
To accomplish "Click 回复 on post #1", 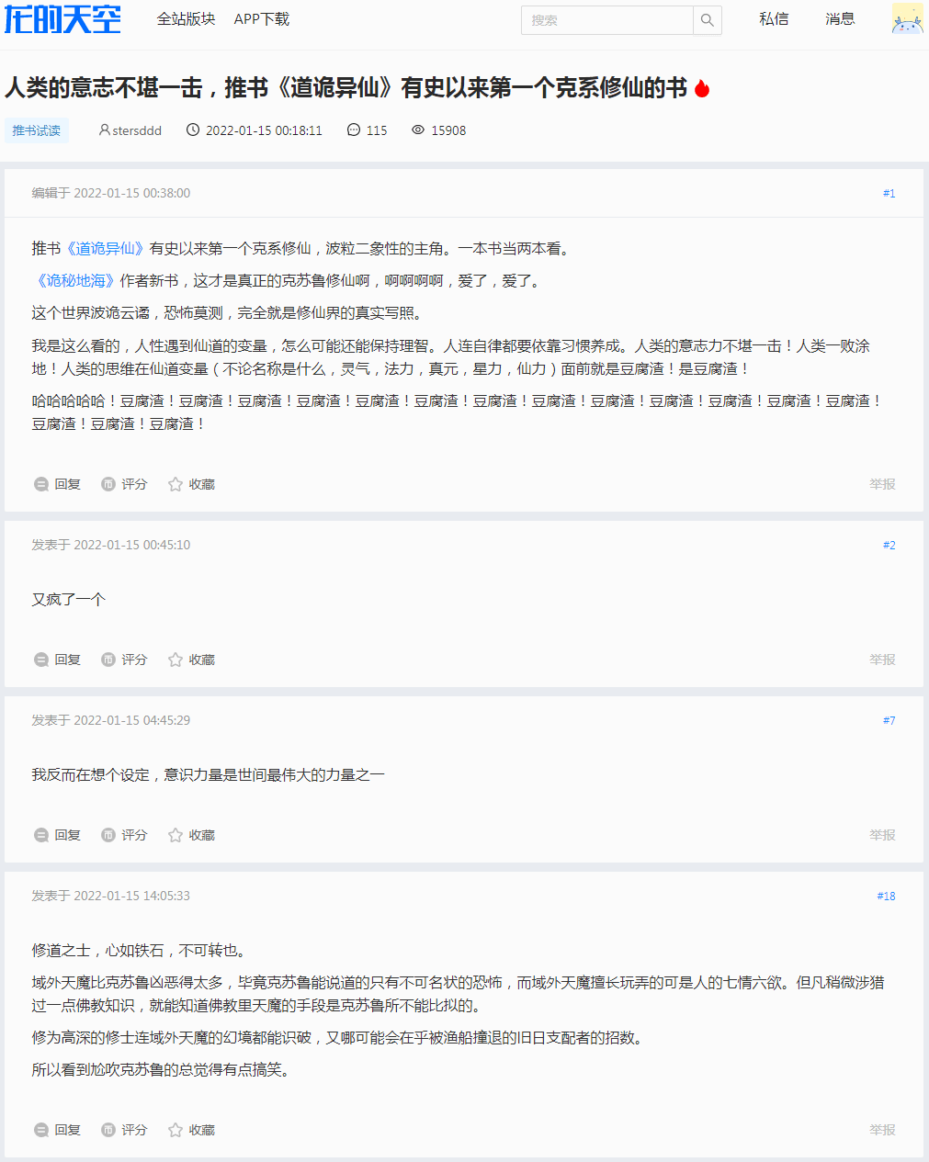I will [x=67, y=484].
